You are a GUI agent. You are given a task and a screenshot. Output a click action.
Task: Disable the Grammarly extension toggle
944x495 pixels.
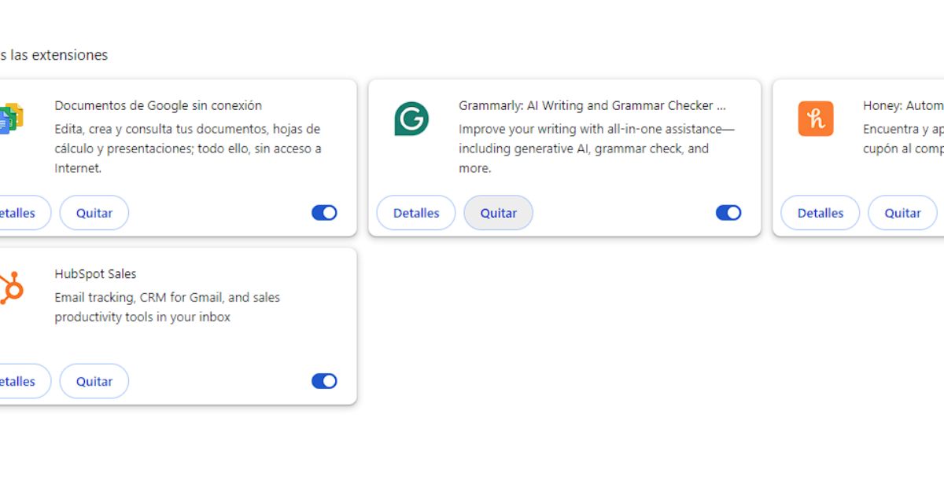pyautogui.click(x=728, y=212)
